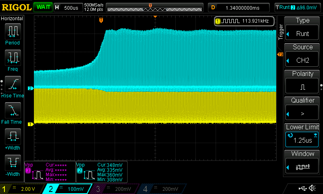
Task: Select the Period measurement icon
Action: 13,32
